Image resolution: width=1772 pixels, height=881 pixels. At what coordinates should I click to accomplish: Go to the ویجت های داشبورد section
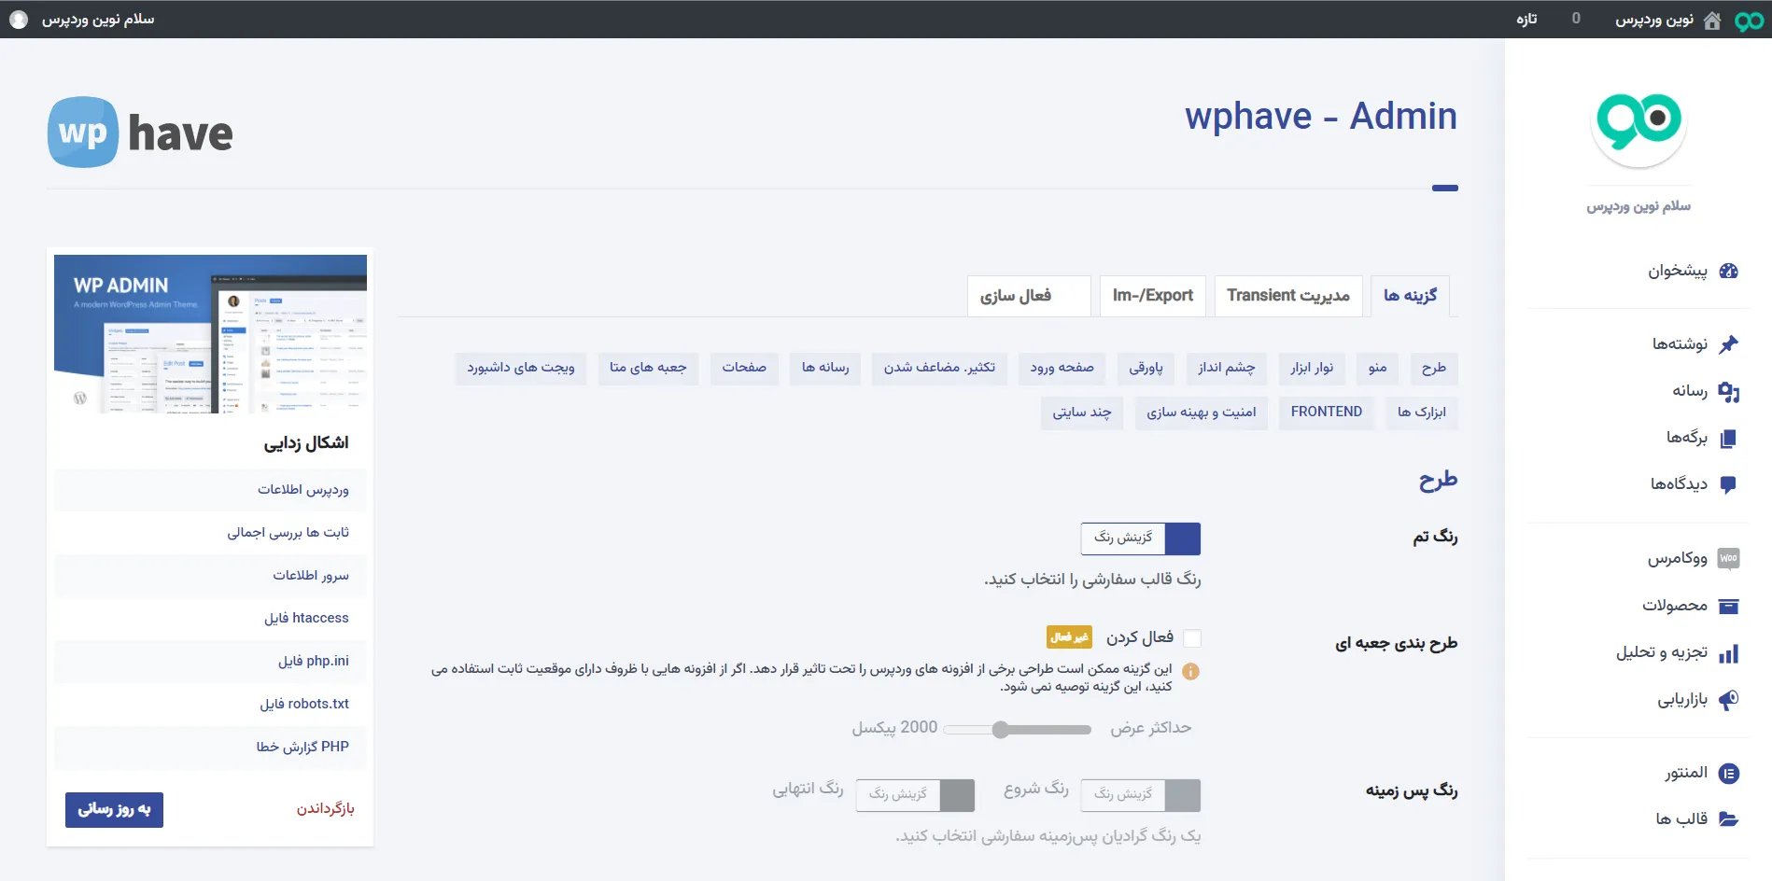click(521, 369)
